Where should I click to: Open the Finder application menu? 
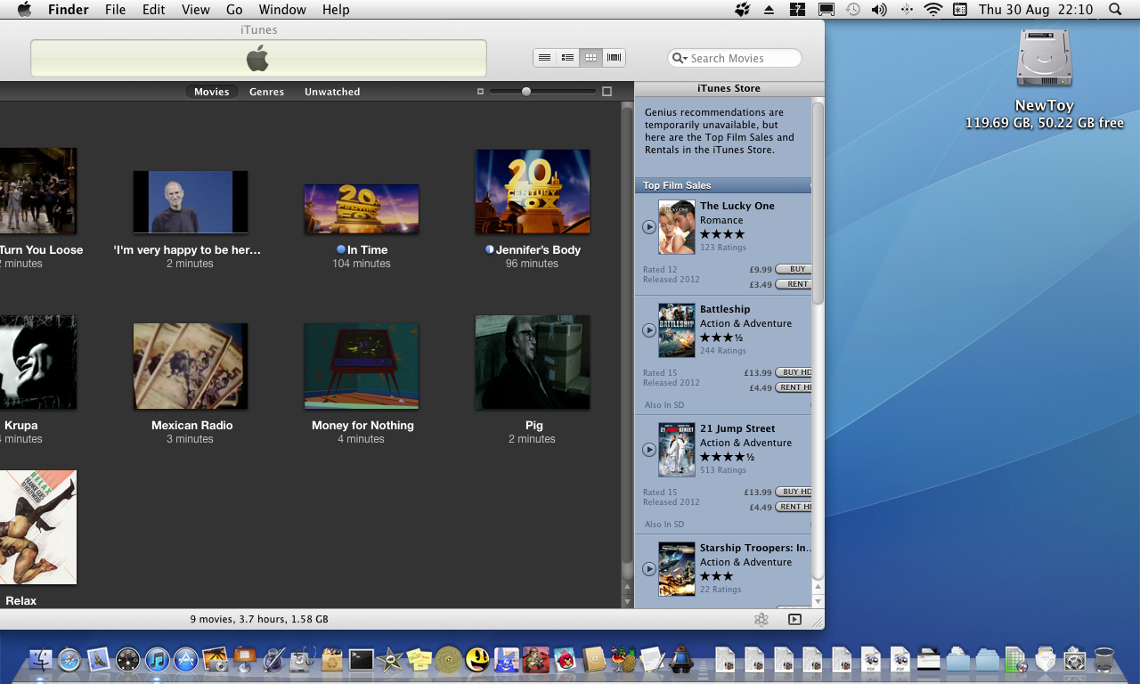tap(69, 10)
